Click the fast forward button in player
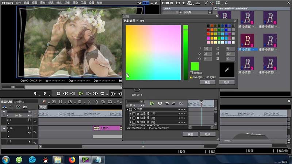The image size is (292, 164). (x=95, y=94)
